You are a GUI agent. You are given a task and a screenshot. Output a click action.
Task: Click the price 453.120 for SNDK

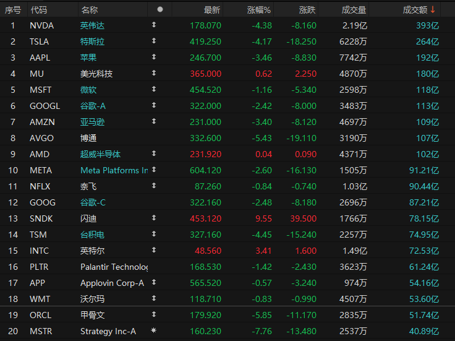point(205,218)
